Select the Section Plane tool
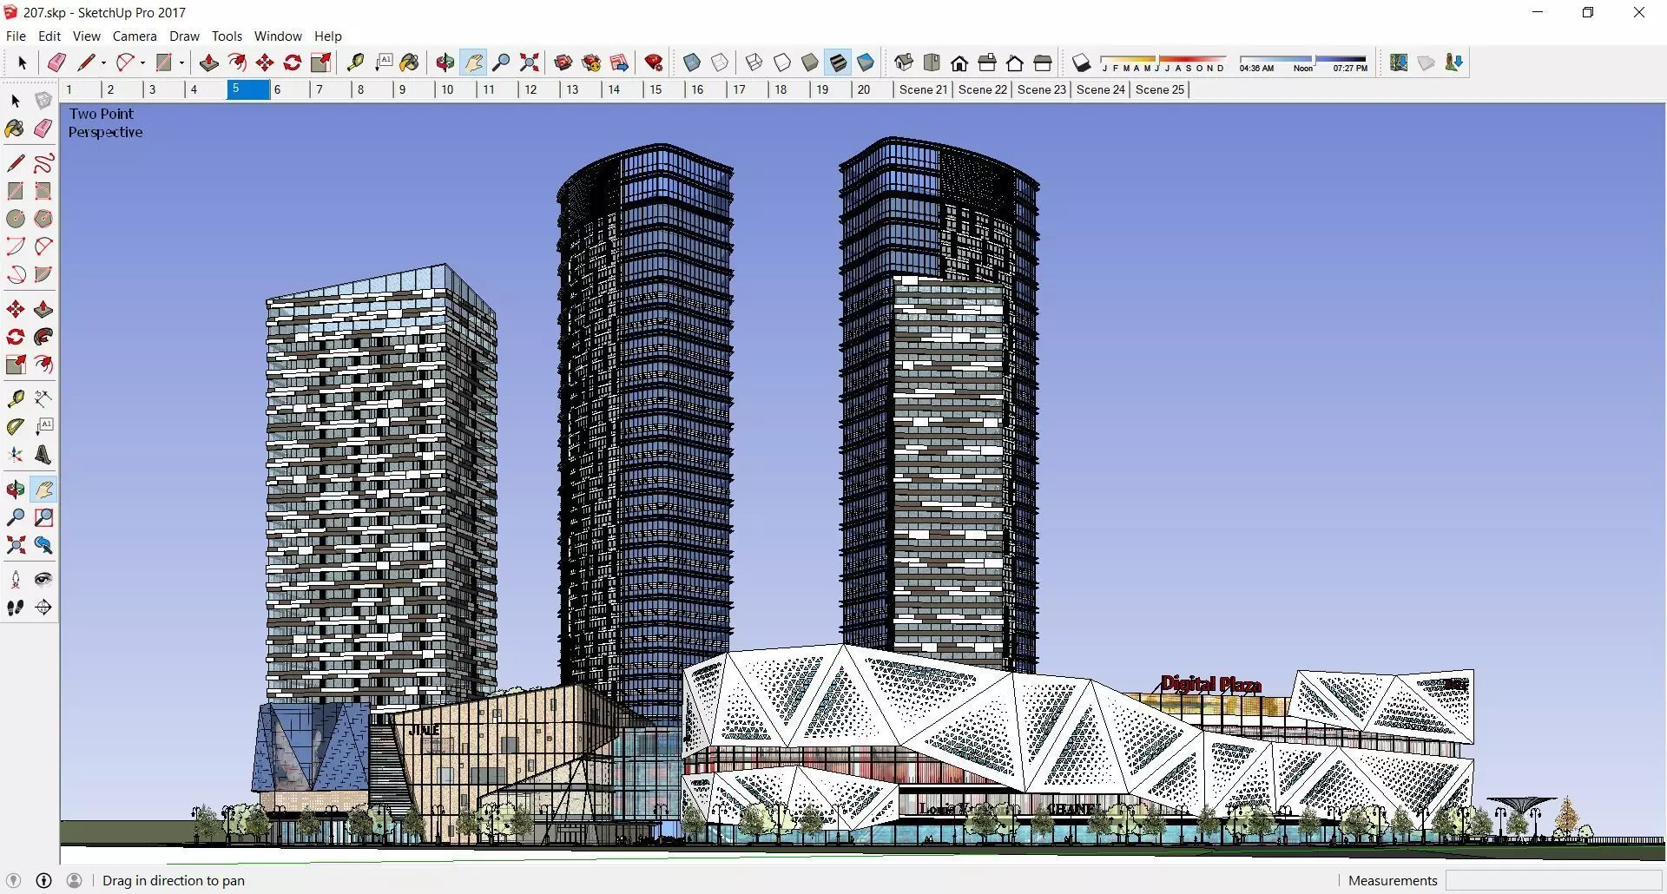 pos(43,608)
